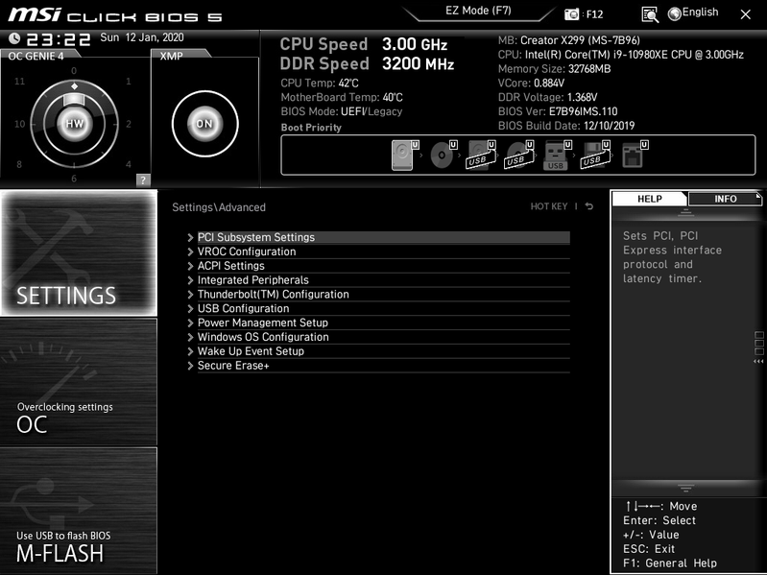This screenshot has width=767, height=575.
Task: Click the screenshot camera F12 icon
Action: click(571, 14)
